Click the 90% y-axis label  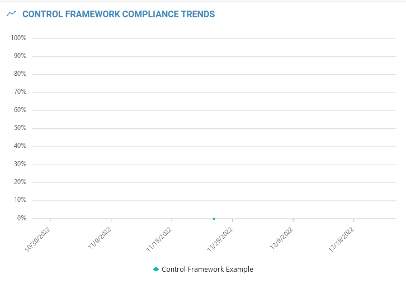(x=20, y=56)
